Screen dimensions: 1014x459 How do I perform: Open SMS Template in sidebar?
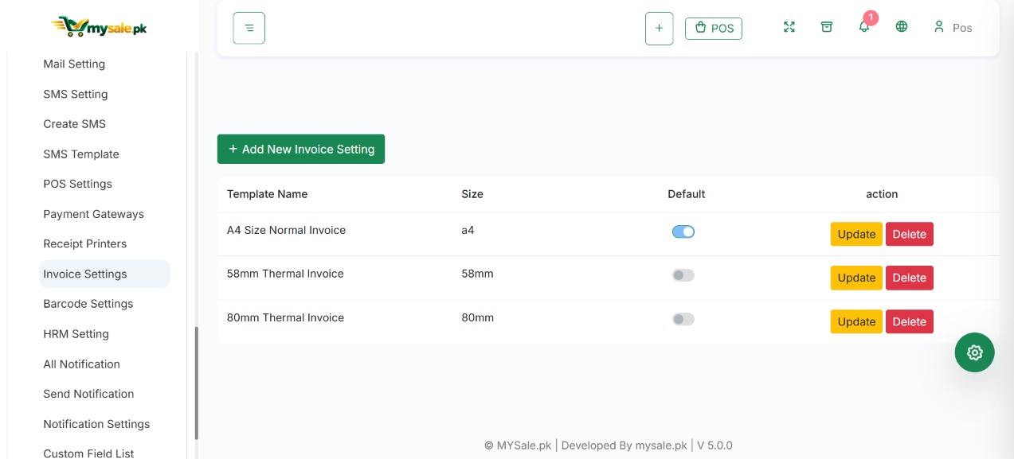click(81, 154)
